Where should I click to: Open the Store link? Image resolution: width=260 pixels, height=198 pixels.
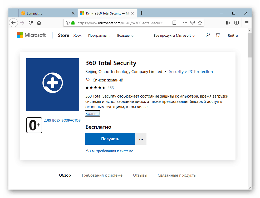tap(63, 35)
